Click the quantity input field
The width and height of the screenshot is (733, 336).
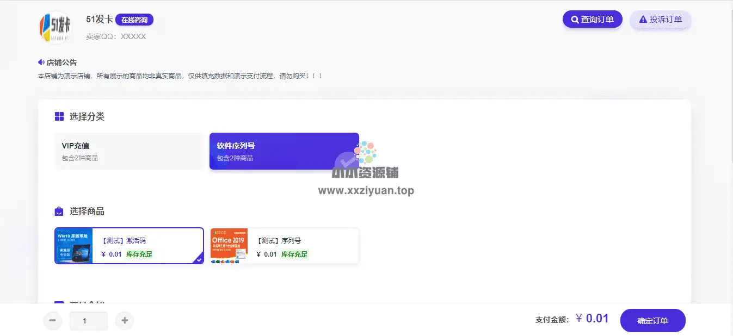point(88,321)
